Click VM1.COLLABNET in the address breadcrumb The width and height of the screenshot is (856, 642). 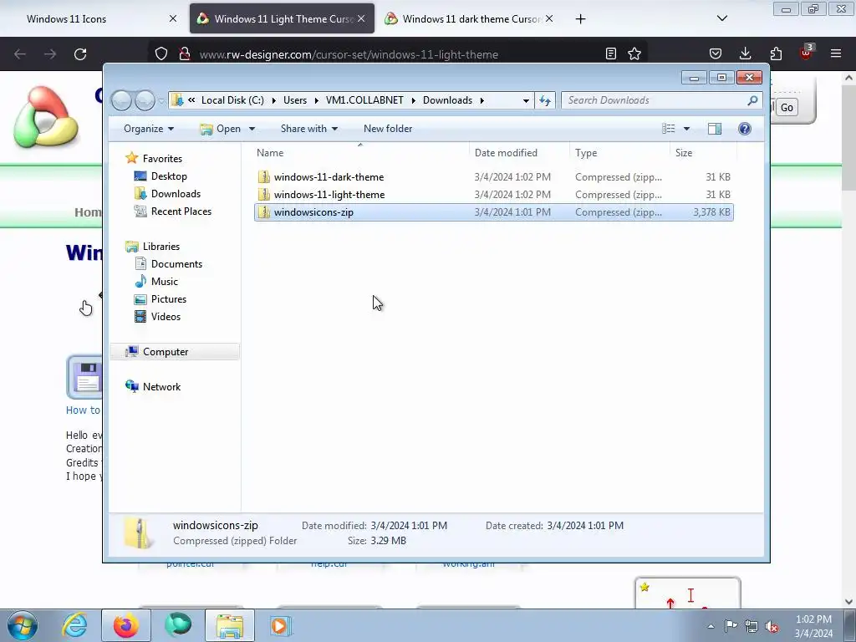364,100
